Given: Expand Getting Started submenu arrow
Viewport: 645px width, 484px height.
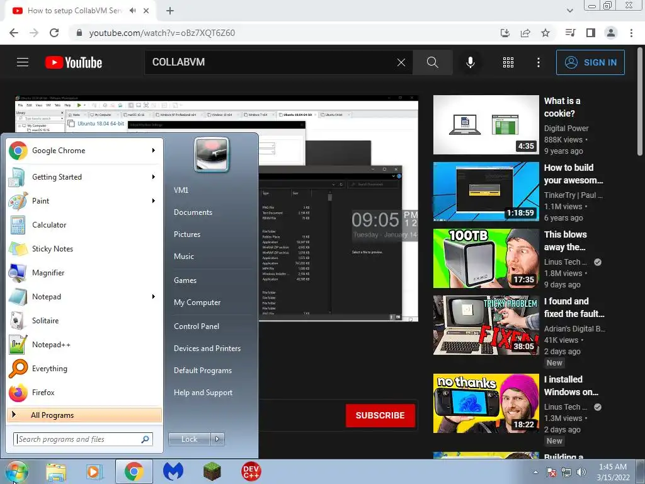Looking at the screenshot, I should click(154, 177).
